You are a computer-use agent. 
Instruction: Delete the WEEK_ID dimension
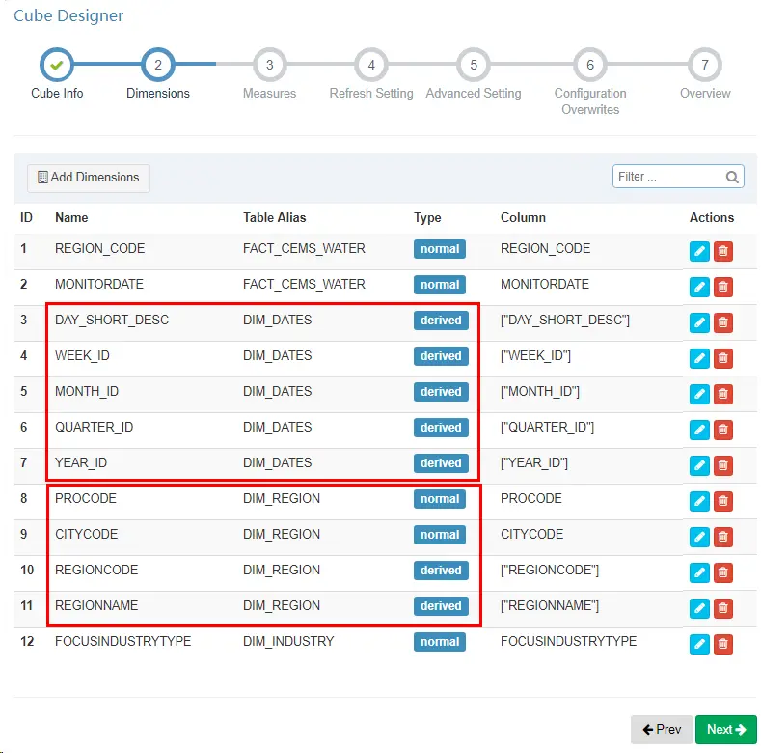(x=722, y=358)
